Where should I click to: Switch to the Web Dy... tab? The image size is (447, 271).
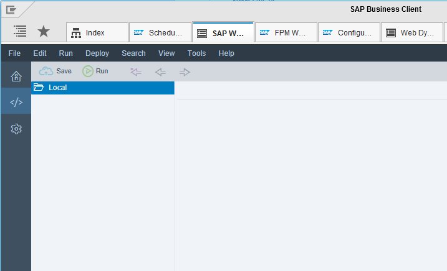point(412,32)
